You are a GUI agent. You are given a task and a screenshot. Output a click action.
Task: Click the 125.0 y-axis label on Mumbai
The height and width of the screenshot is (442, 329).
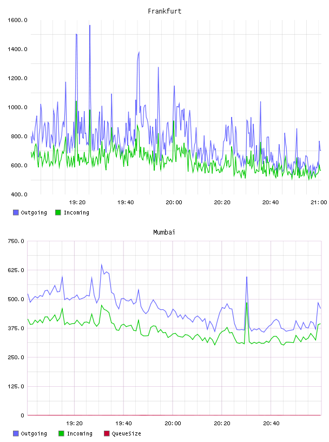click(x=16, y=386)
